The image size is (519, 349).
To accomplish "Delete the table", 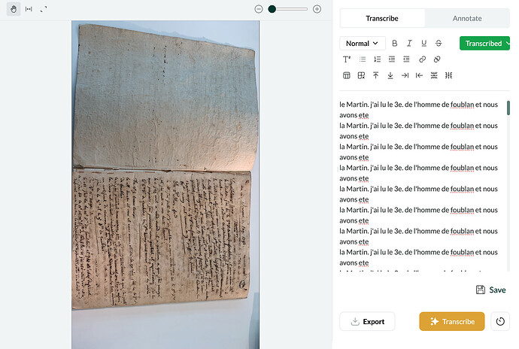I will (x=361, y=75).
